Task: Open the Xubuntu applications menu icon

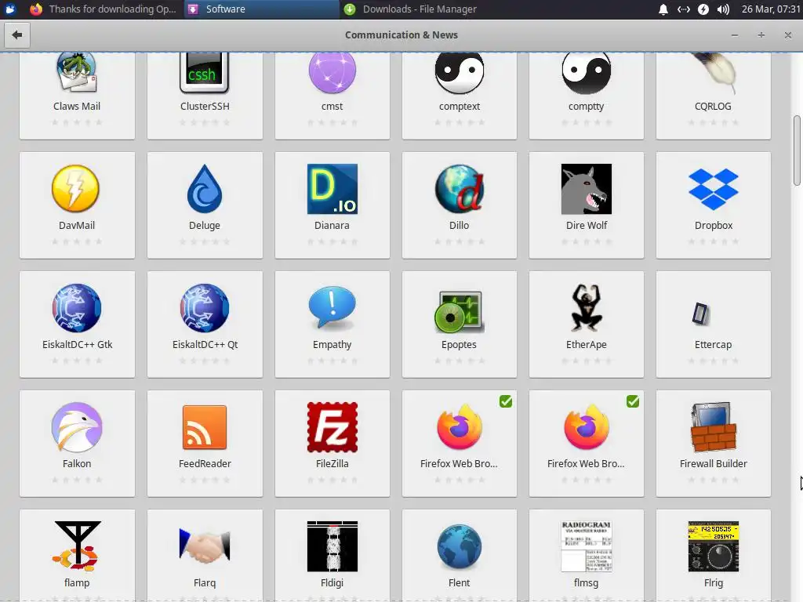Action: pos(9,9)
